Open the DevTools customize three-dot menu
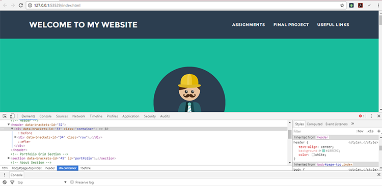This screenshot has width=382, height=186. coord(371,116)
